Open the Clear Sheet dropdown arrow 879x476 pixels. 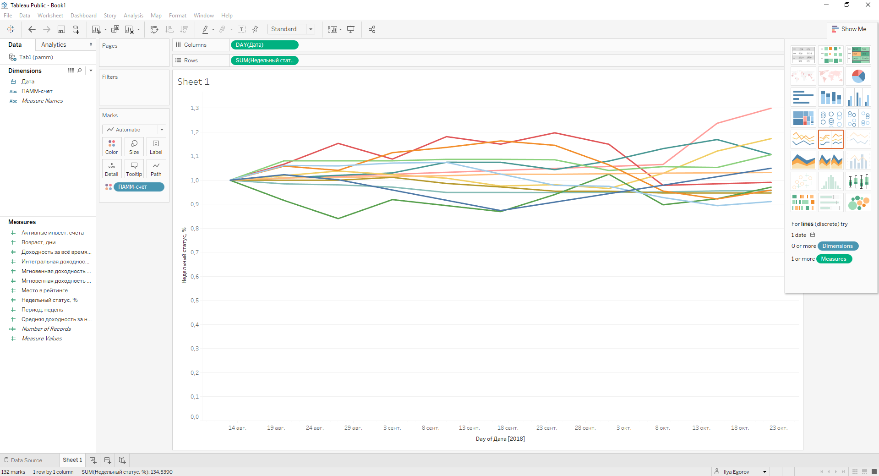pyautogui.click(x=138, y=30)
